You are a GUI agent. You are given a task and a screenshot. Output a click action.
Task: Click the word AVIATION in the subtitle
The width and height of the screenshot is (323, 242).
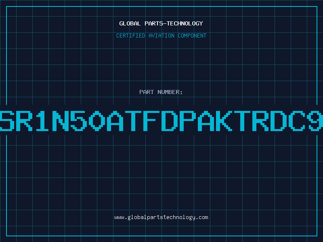(x=161, y=35)
